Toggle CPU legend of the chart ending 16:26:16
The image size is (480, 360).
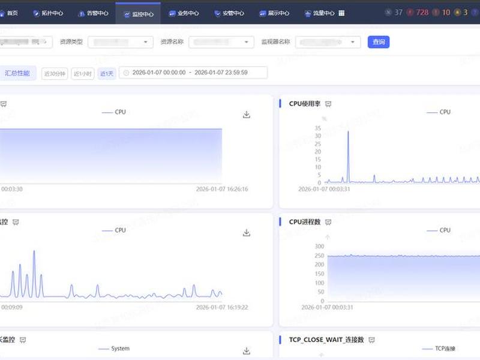(x=113, y=112)
